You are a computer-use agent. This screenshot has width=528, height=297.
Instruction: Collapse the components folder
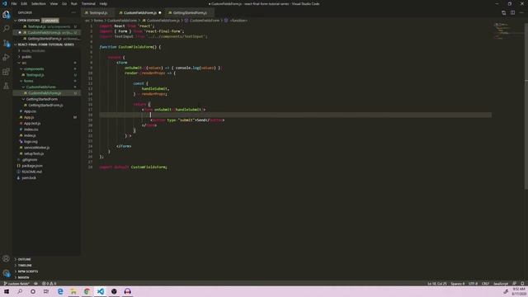pos(32,69)
